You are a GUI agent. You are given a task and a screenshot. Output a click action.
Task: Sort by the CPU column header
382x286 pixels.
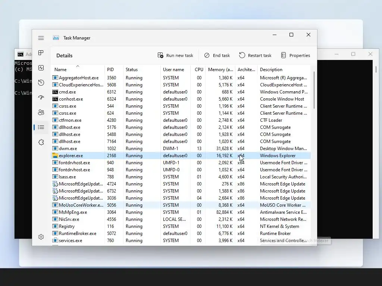(x=198, y=70)
